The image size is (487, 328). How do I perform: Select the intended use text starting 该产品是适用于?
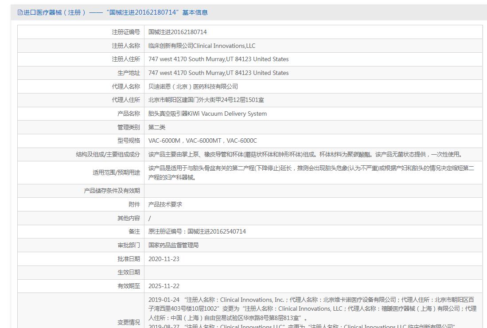coord(311,172)
